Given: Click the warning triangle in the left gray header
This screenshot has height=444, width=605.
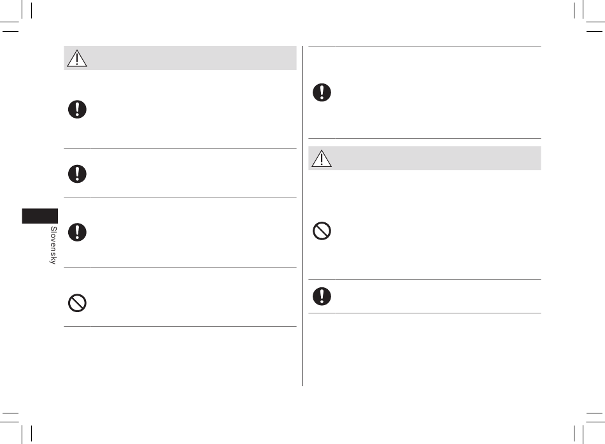Looking at the screenshot, I should pos(77,59).
